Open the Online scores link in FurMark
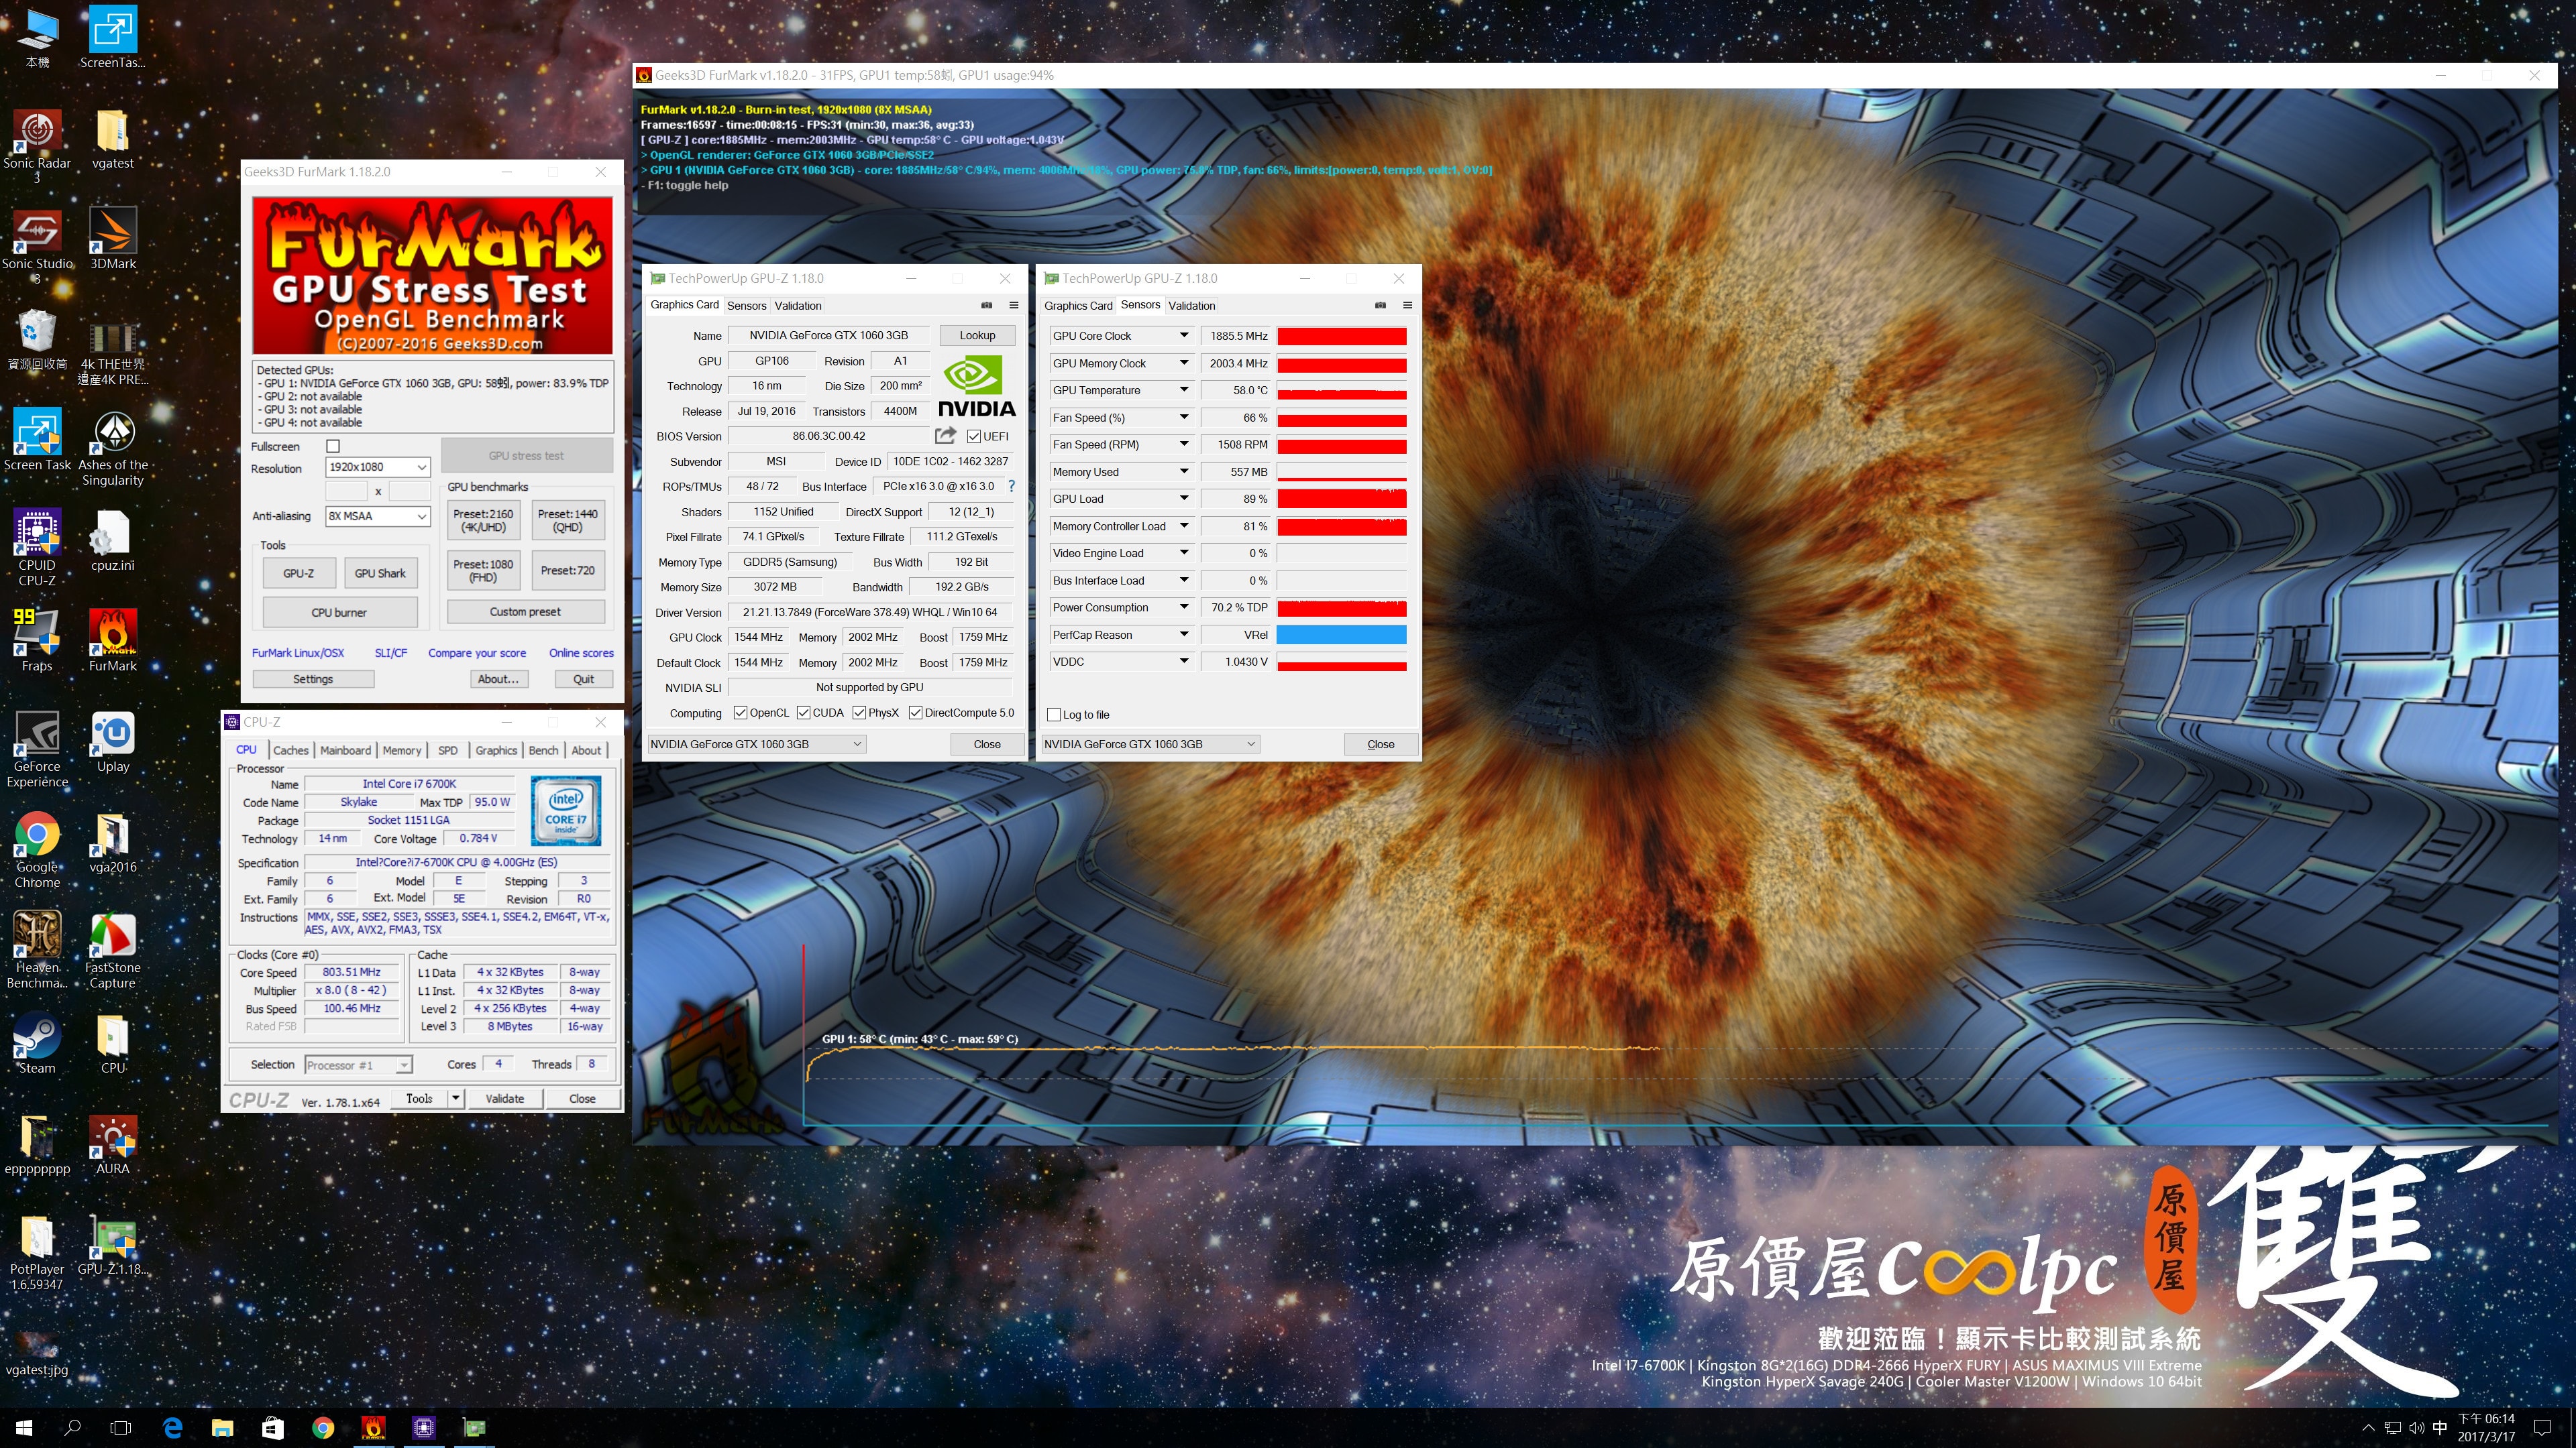The image size is (2576, 1448). [x=581, y=652]
